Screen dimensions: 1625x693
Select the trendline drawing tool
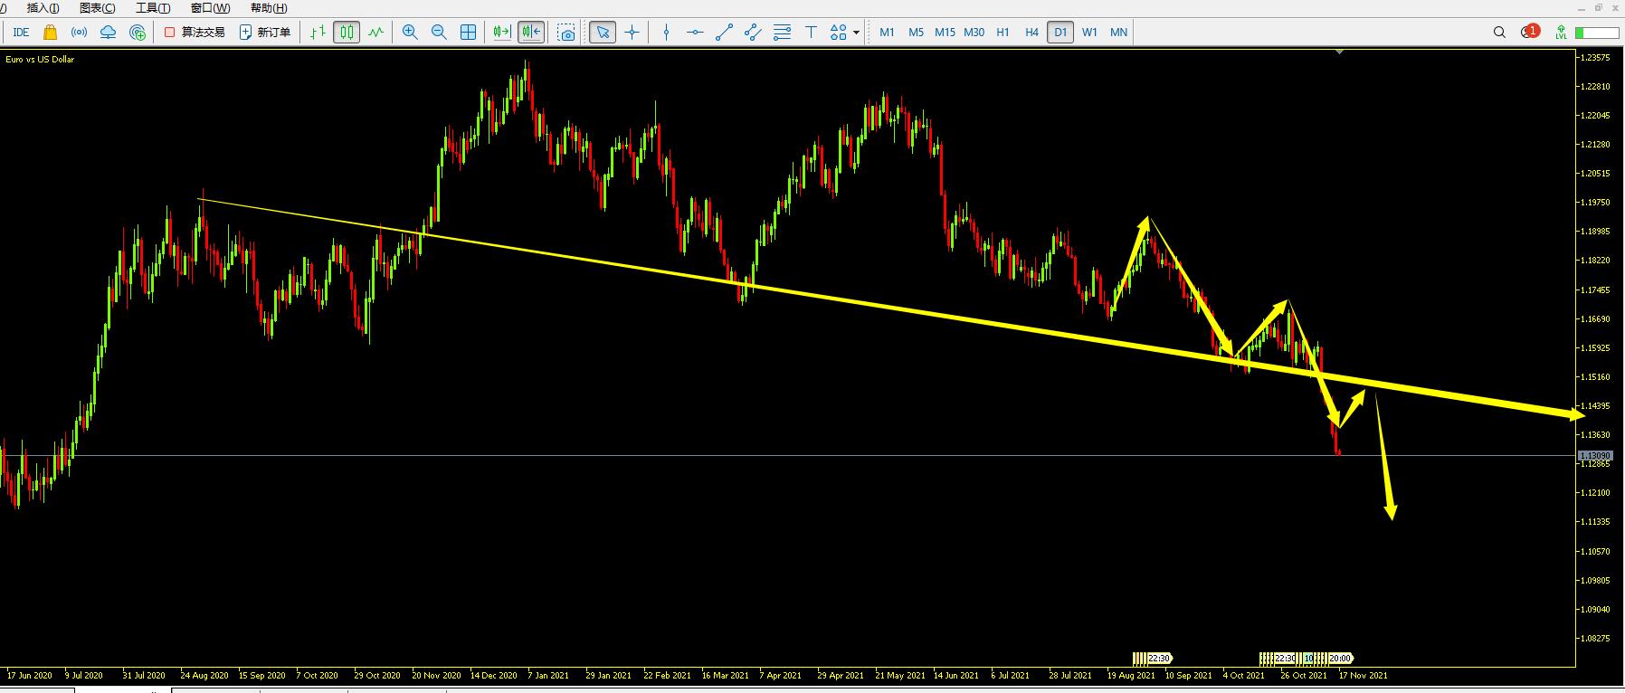click(724, 33)
